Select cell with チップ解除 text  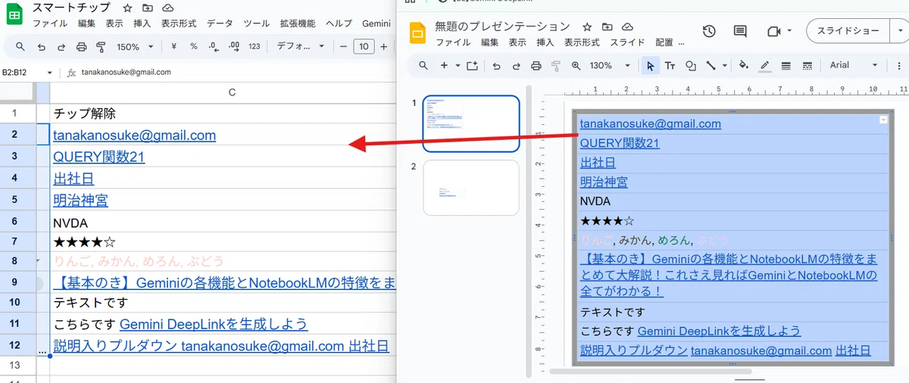[x=223, y=114]
